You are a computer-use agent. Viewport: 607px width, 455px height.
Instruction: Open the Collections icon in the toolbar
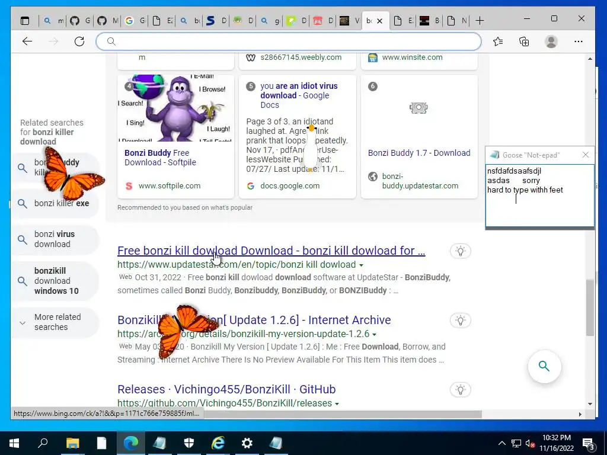[x=524, y=41]
